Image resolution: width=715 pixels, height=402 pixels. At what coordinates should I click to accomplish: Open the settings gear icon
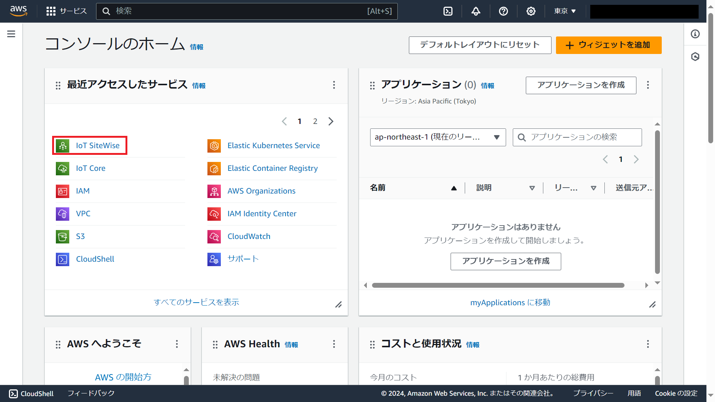pyautogui.click(x=531, y=11)
